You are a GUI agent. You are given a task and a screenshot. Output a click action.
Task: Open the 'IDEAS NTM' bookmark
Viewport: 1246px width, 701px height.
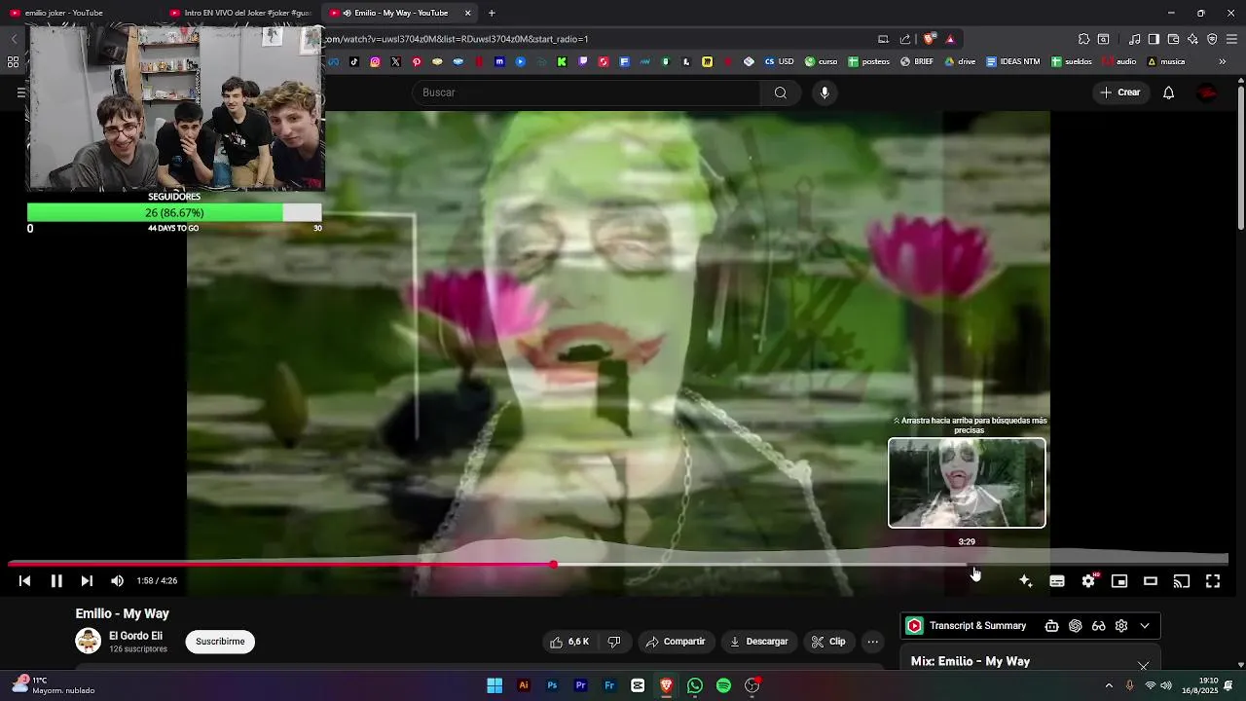tap(1012, 61)
